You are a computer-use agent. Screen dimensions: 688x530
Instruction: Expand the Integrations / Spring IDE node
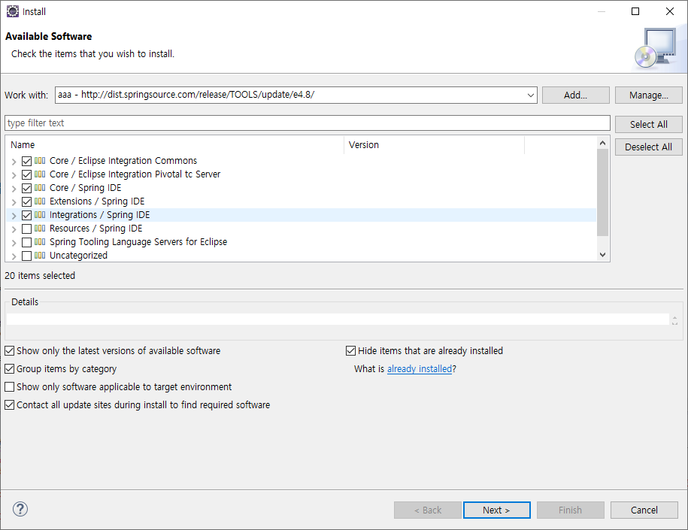pyautogui.click(x=14, y=216)
